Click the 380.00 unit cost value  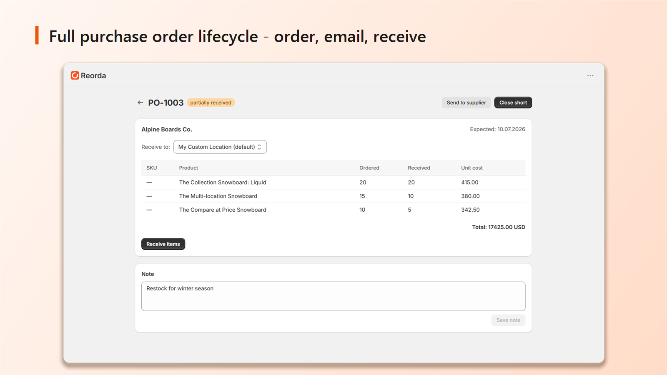tap(470, 196)
